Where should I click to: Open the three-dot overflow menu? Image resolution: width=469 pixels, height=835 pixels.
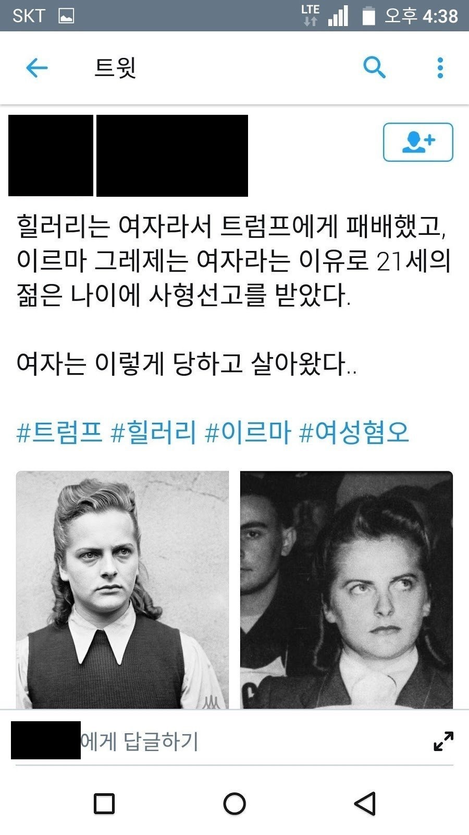point(440,68)
